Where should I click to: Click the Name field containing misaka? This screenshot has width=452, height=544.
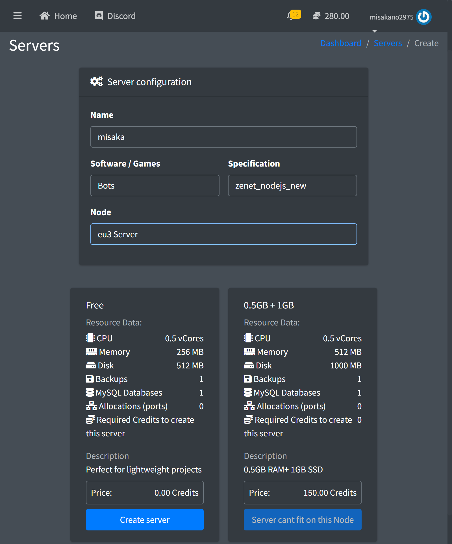pos(223,137)
